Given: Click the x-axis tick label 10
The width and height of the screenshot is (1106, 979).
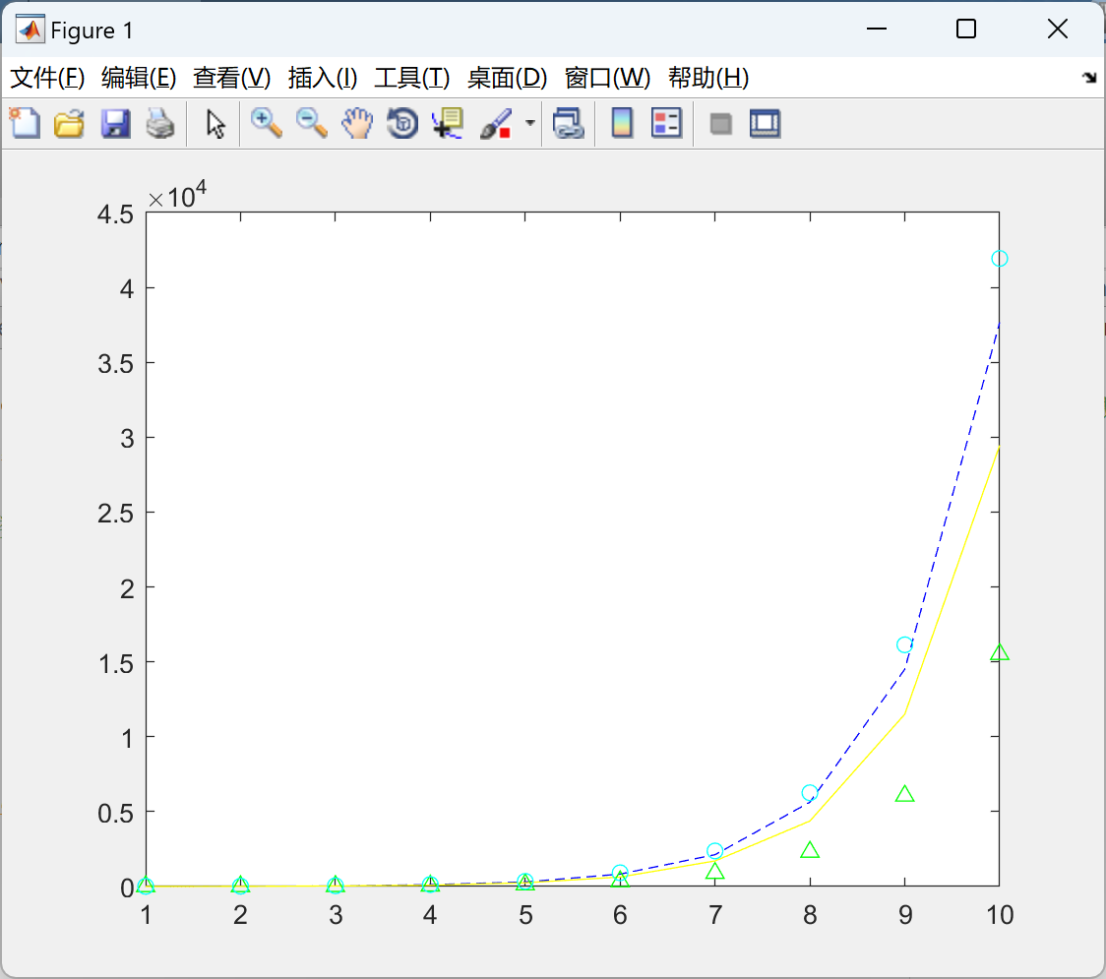Looking at the screenshot, I should [1000, 915].
